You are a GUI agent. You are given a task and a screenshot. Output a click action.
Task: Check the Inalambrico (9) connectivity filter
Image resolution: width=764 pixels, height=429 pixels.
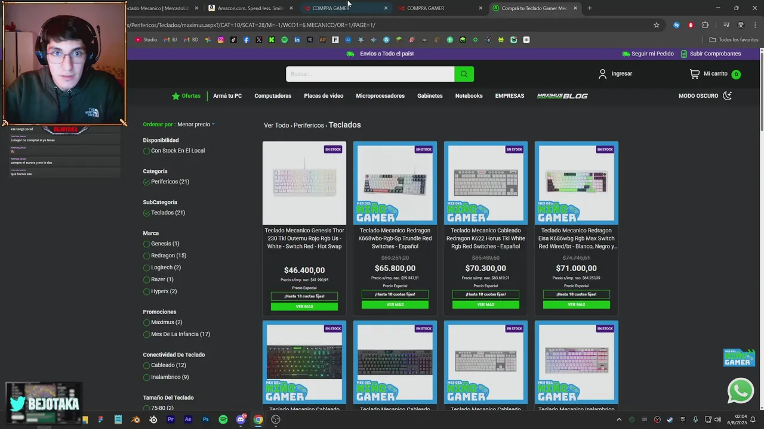[x=146, y=377]
